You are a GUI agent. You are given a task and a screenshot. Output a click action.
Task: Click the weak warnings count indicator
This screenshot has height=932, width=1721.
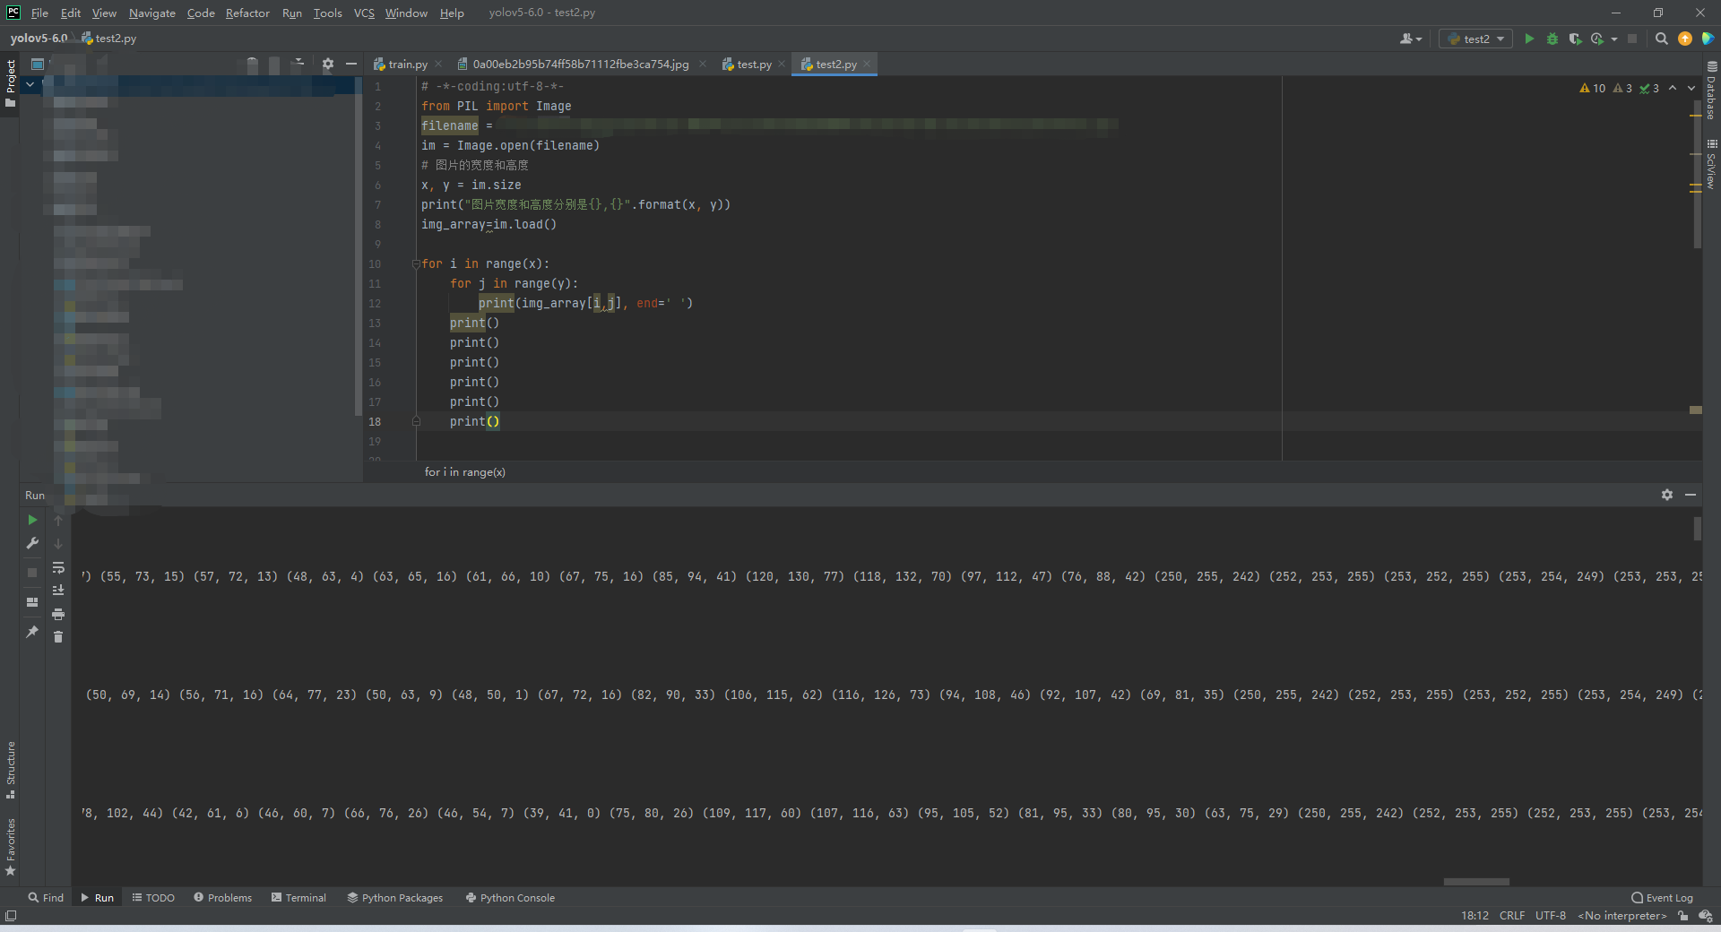(x=1622, y=88)
